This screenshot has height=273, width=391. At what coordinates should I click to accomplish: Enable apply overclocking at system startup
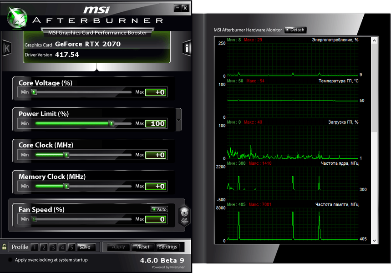tap(10, 260)
